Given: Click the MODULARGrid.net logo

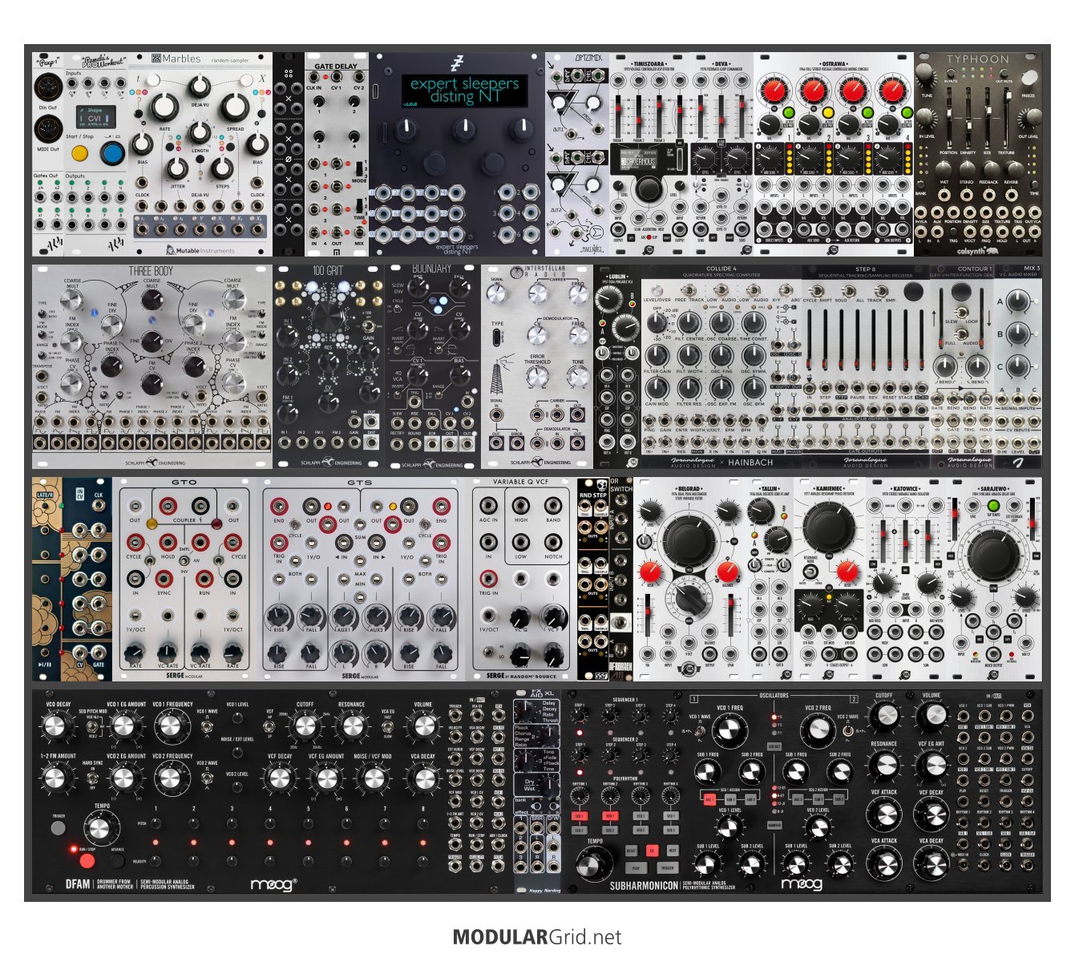Looking at the screenshot, I should click(x=537, y=936).
